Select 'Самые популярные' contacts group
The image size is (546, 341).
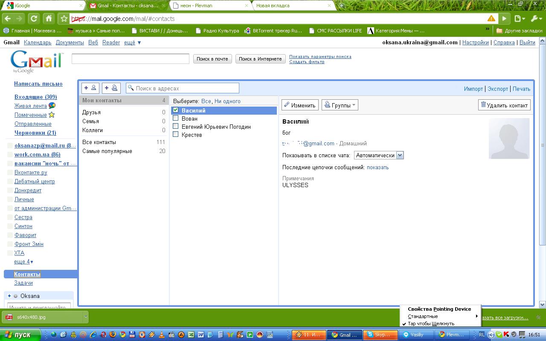coord(124,151)
